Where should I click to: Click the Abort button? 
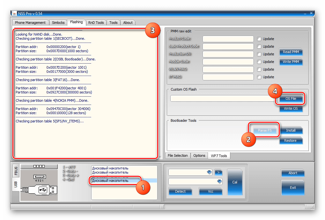pos(293,173)
